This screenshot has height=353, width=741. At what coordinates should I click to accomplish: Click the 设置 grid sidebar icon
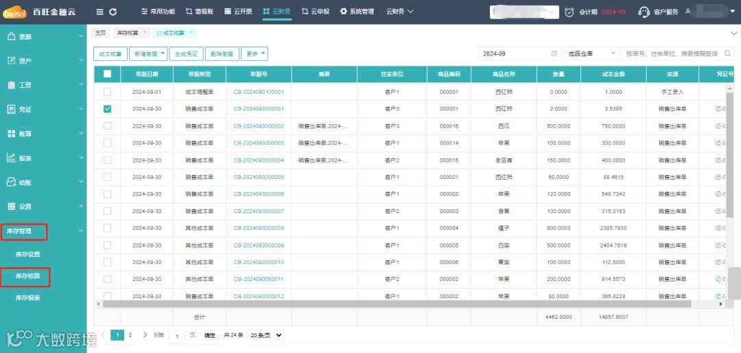pos(12,206)
